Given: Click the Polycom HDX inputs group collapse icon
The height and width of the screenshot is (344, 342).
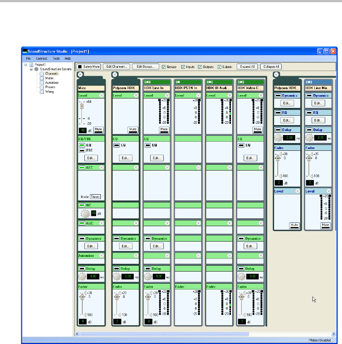Looking at the screenshot, I should click(x=115, y=74).
